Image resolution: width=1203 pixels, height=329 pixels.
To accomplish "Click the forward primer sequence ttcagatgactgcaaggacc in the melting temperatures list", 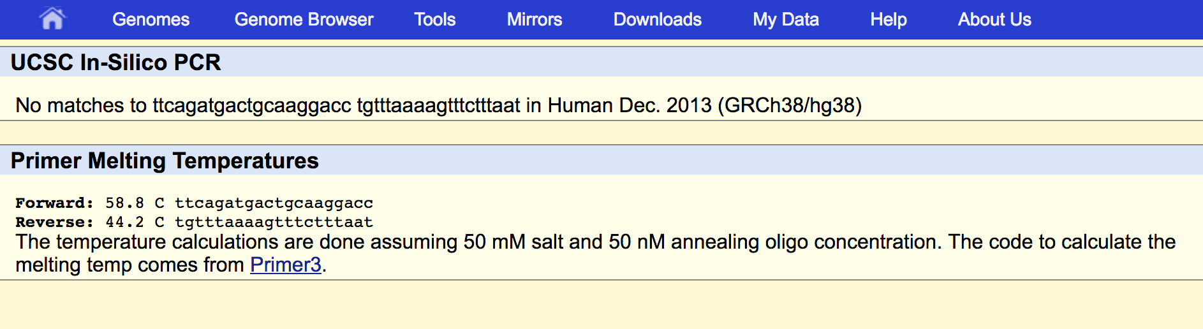I will 274,203.
